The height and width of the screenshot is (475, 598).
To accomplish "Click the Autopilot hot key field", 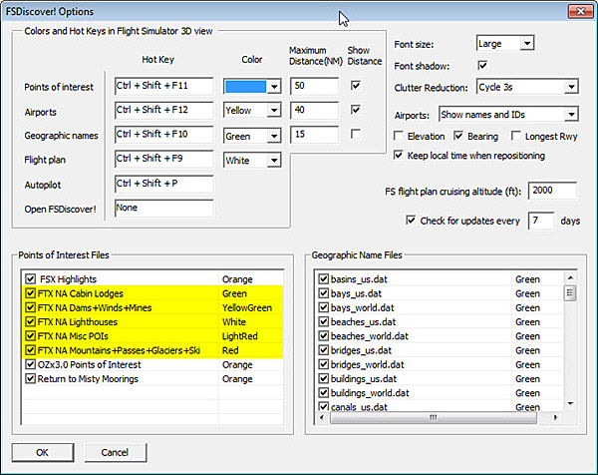I will [x=163, y=184].
